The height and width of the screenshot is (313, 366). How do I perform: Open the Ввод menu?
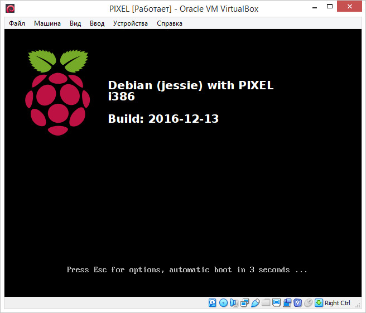(x=97, y=23)
